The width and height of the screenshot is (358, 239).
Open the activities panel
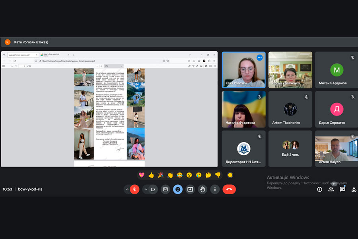point(354,189)
